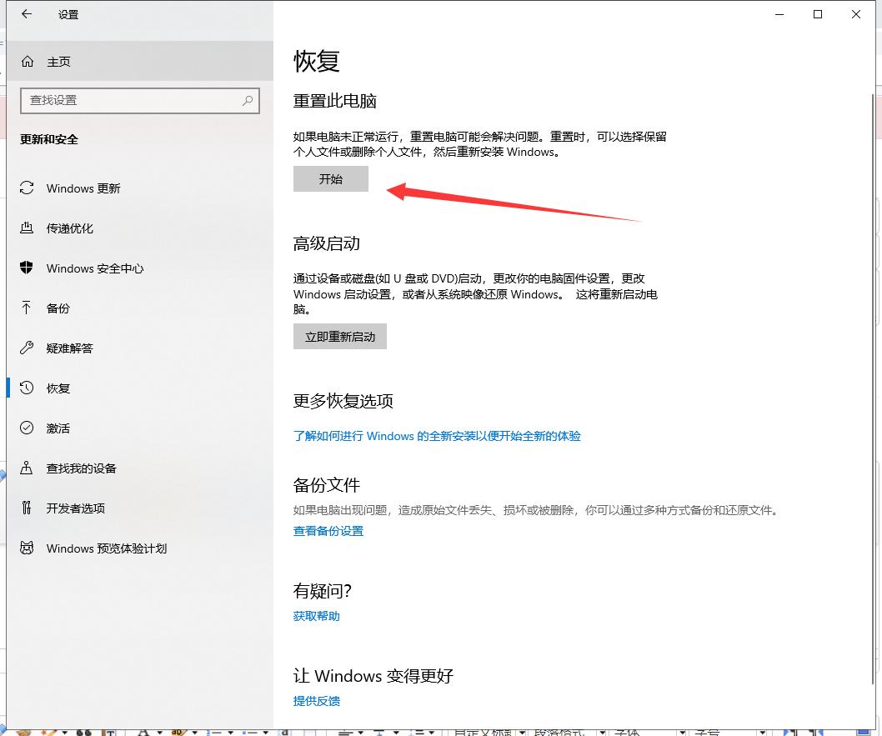Click the 备份 upload icon

click(x=26, y=308)
